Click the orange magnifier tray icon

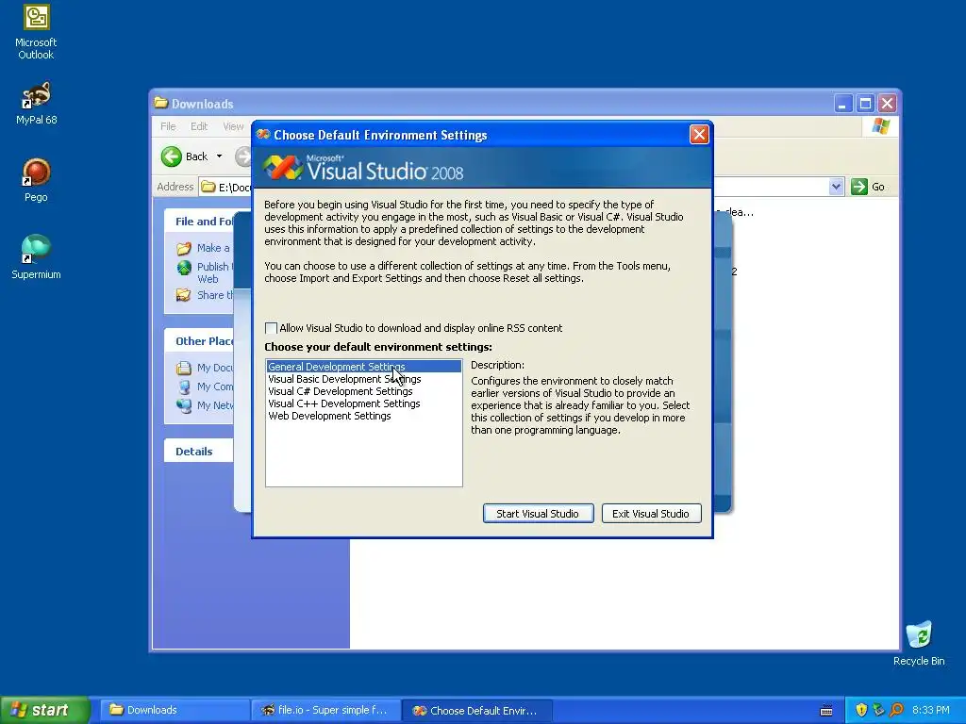click(896, 710)
